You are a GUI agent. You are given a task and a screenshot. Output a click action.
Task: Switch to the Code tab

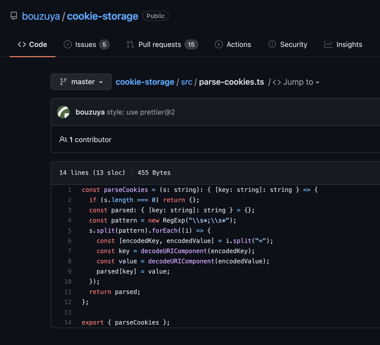pos(38,44)
